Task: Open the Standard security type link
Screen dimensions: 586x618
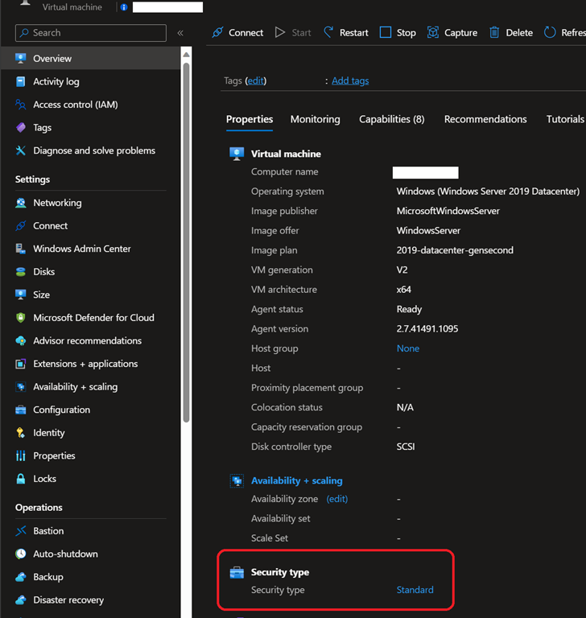Action: (x=415, y=590)
